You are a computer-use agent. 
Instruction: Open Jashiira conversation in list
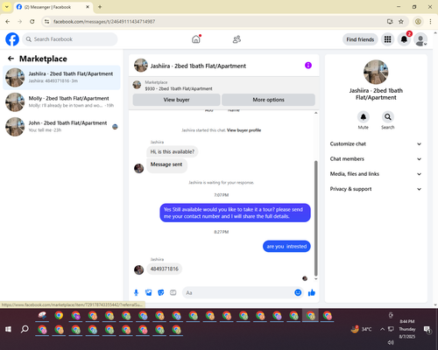point(61,77)
